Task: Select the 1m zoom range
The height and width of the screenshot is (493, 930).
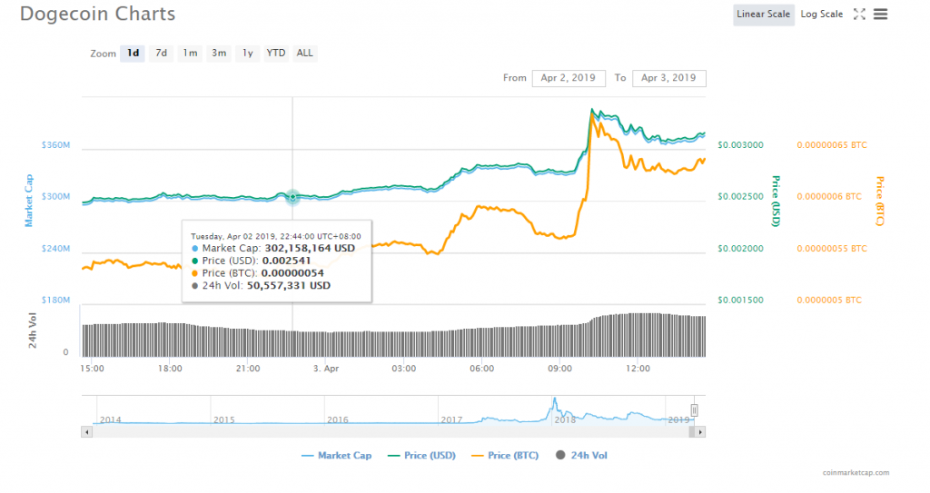Action: pos(190,54)
